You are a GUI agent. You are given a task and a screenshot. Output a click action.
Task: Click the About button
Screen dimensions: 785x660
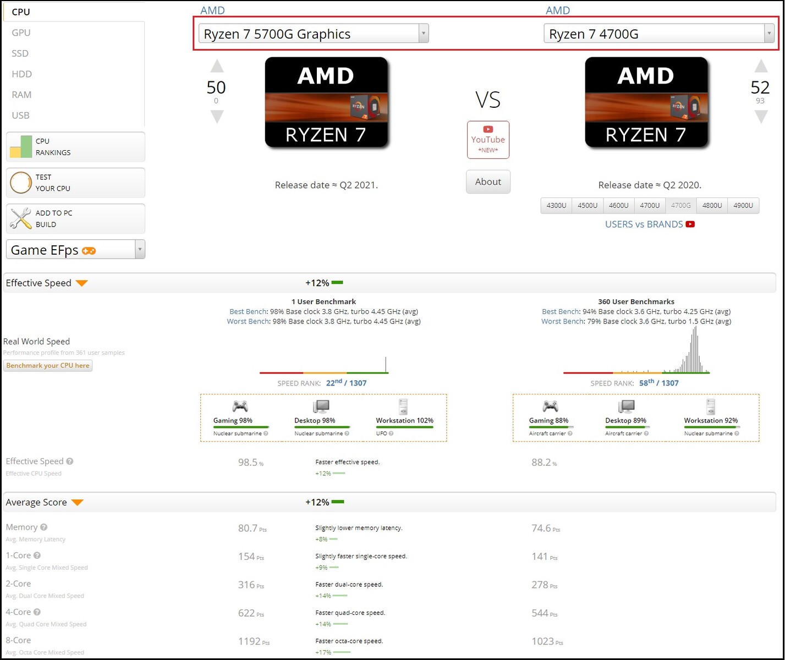pos(487,182)
